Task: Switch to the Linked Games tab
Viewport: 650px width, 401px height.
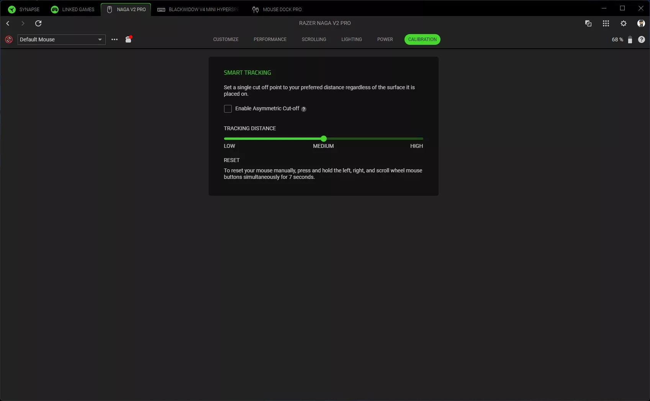Action: tap(73, 10)
